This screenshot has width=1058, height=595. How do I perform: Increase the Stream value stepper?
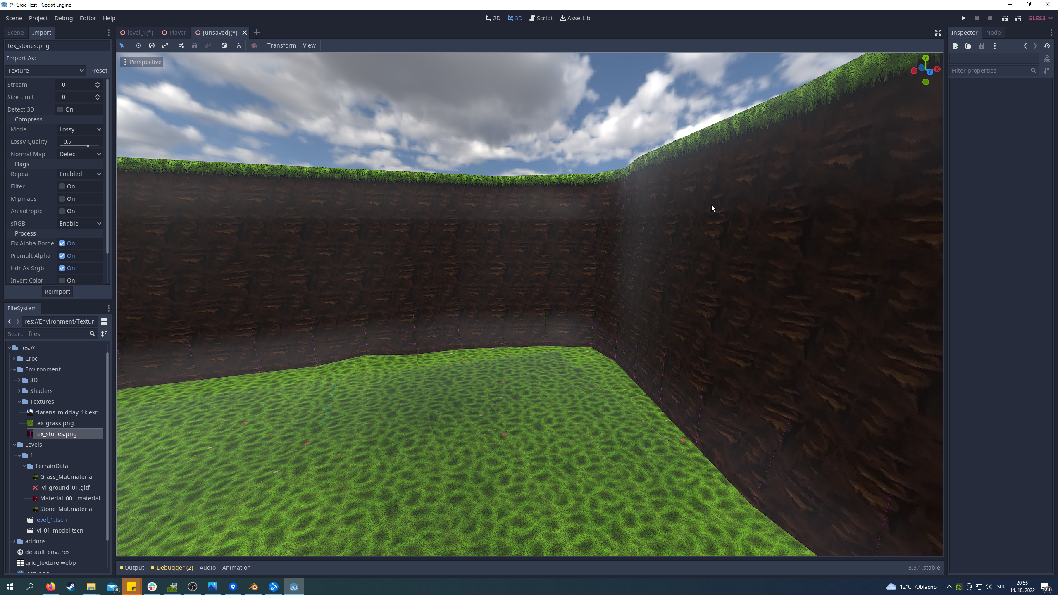(98, 83)
